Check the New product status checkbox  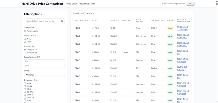point(25,39)
